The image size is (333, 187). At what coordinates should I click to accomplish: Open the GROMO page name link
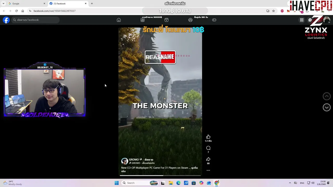click(x=134, y=159)
